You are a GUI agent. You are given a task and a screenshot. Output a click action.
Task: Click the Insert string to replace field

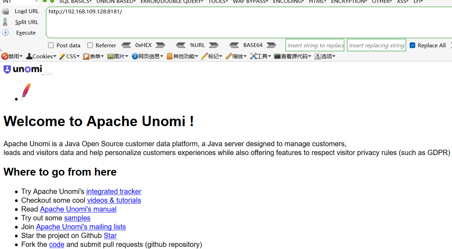(315, 45)
